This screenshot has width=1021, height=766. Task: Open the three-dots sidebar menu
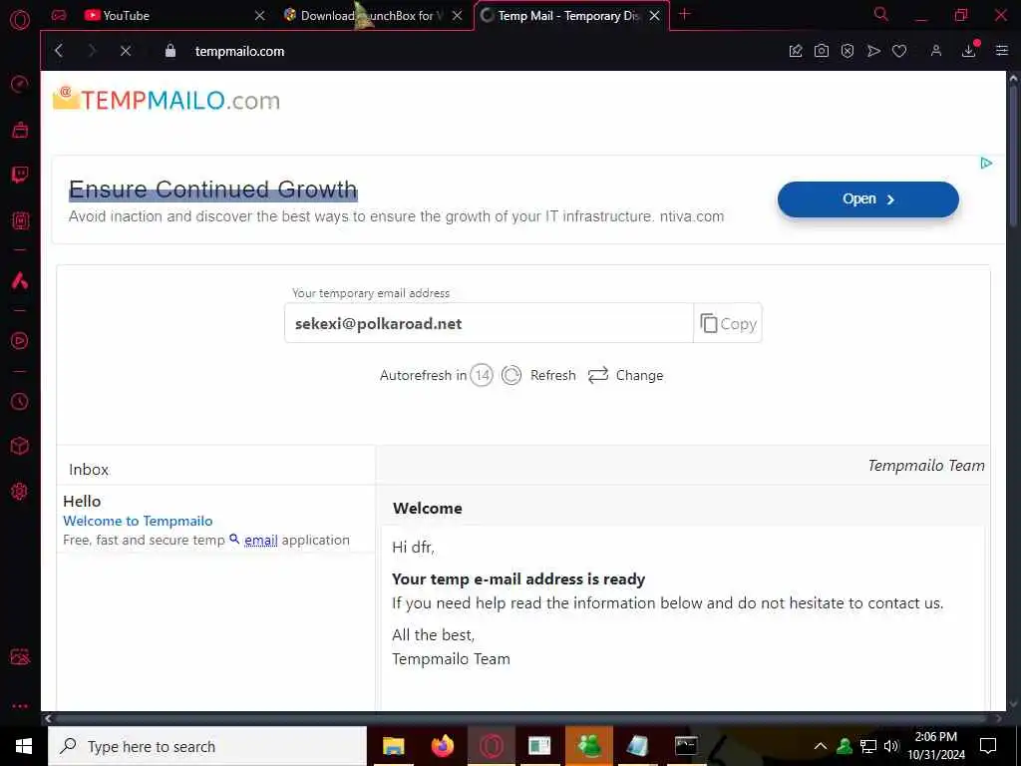tap(20, 706)
